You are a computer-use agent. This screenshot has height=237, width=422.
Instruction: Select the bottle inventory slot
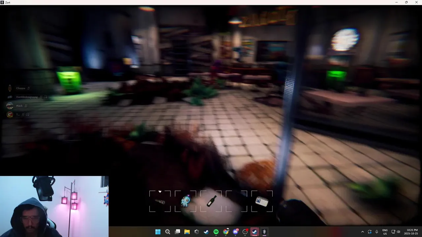tap(211, 201)
